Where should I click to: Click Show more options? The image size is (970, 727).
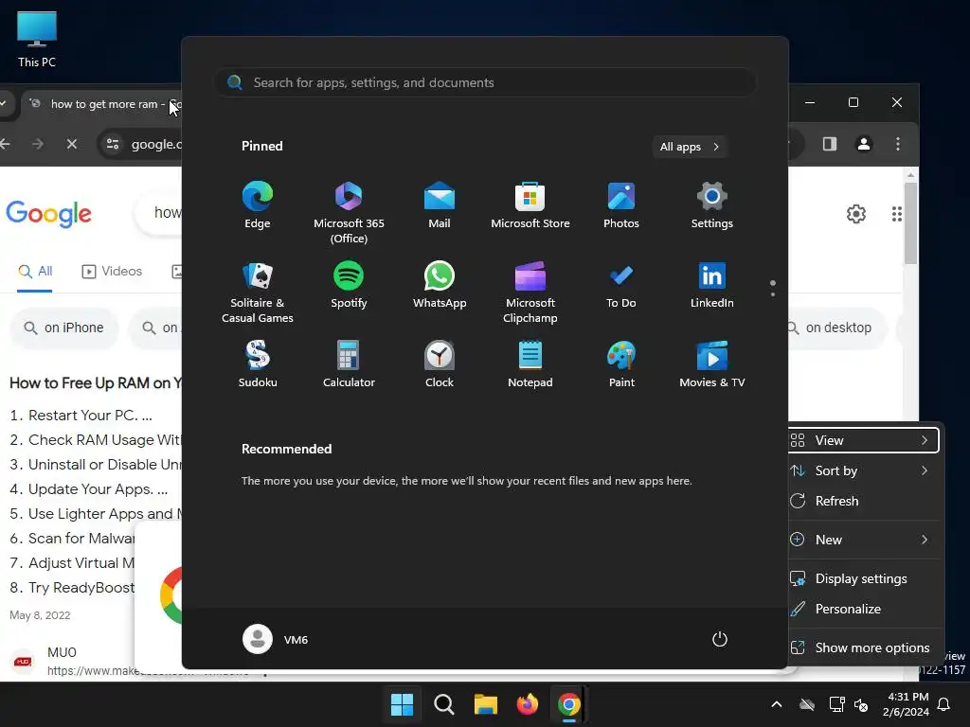864,647
